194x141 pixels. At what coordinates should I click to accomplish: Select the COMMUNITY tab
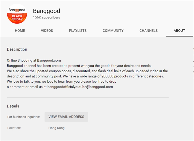113,31
